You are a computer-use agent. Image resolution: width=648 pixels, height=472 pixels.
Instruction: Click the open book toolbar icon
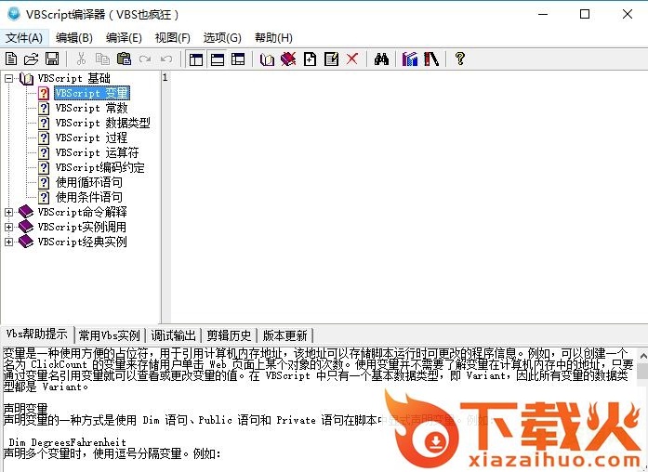coord(268,59)
